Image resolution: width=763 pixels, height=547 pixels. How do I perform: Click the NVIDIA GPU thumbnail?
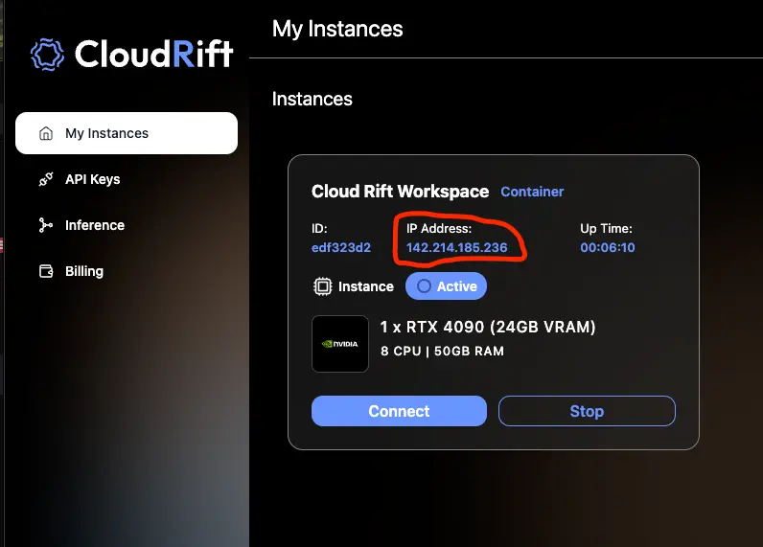340,344
